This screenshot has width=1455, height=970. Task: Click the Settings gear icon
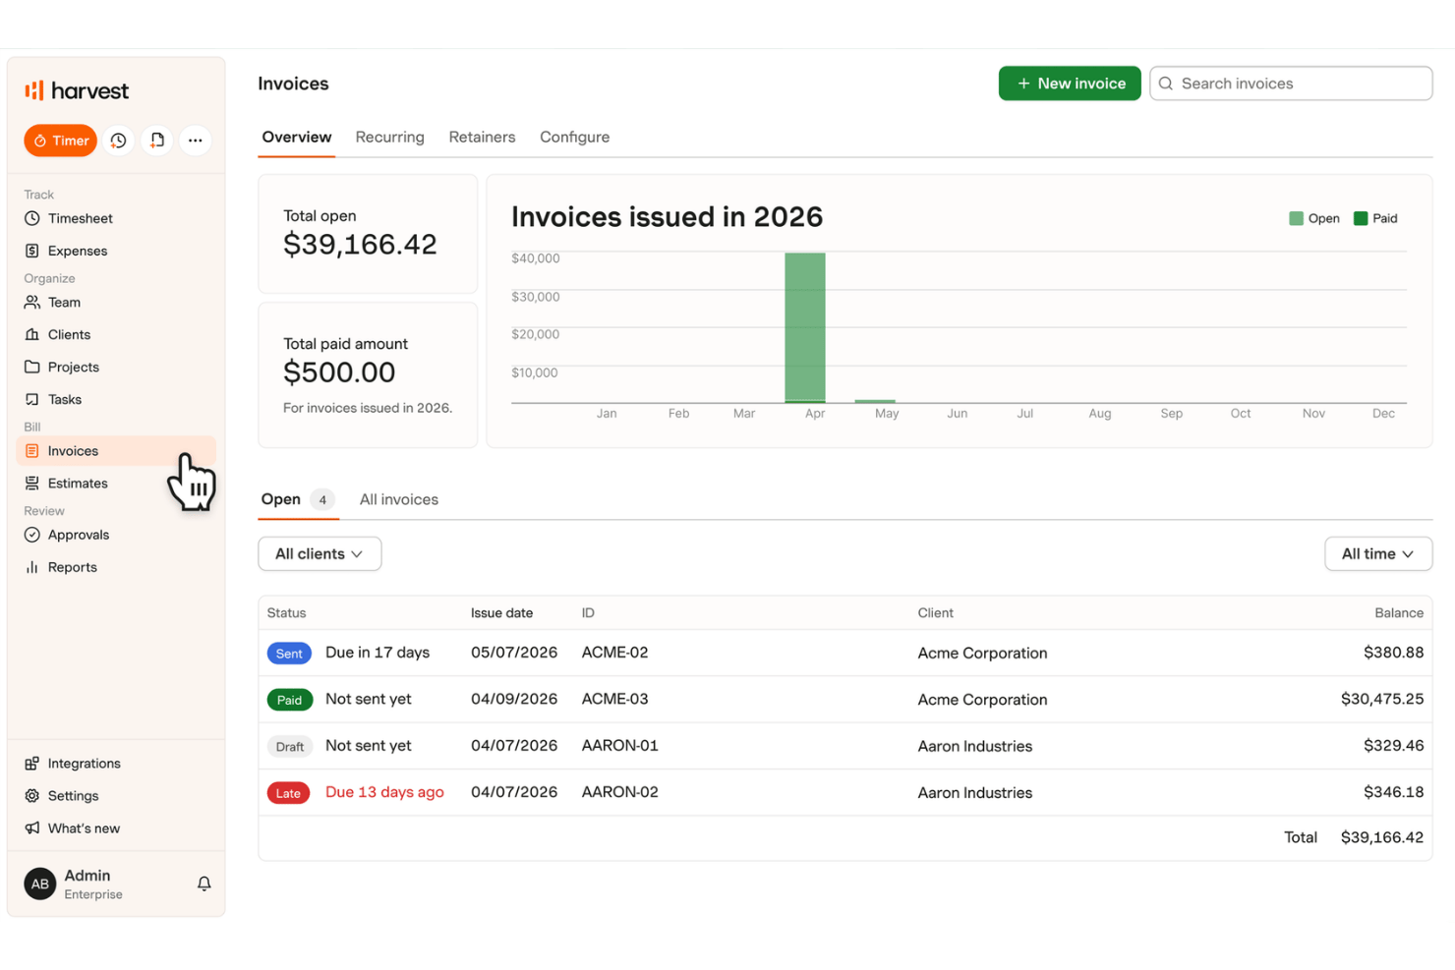coord(32,796)
